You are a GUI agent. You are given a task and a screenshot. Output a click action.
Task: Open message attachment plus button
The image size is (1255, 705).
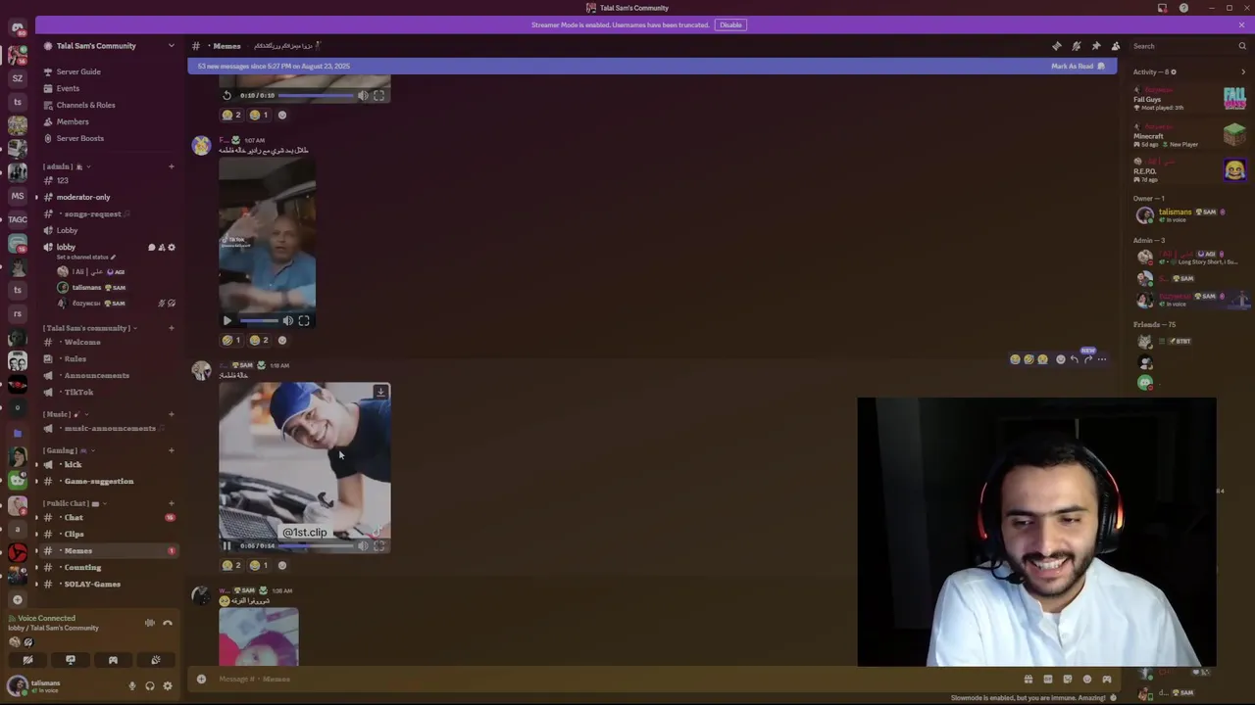pyautogui.click(x=201, y=679)
